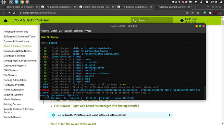Open the Terminal menu in terminal window
224x125 pixels.
(x=78, y=31)
